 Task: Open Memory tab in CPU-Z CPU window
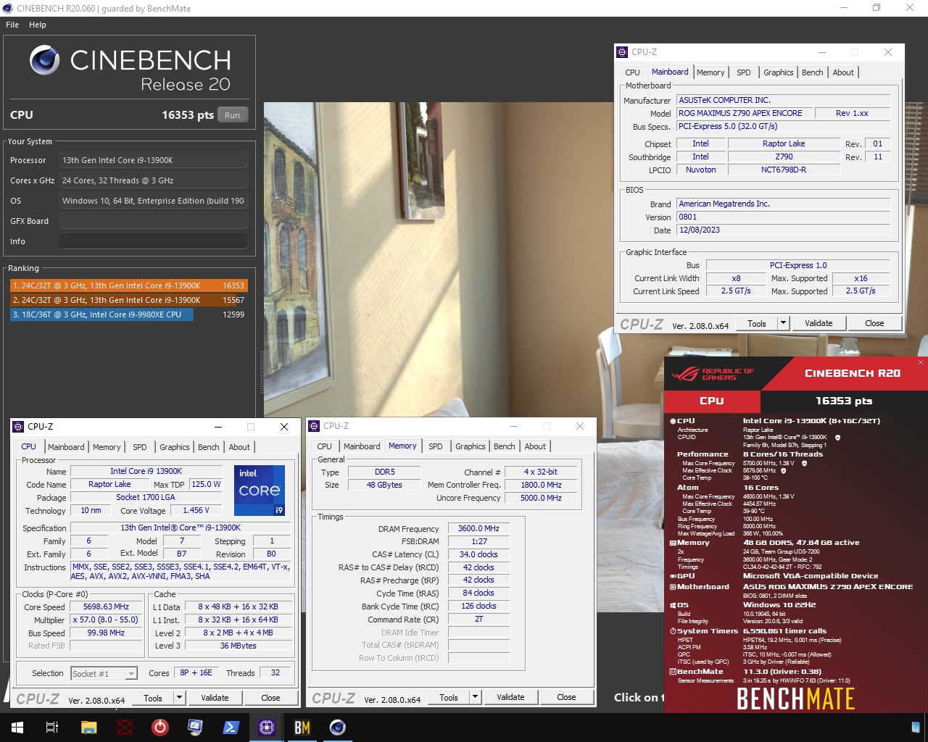(x=107, y=447)
